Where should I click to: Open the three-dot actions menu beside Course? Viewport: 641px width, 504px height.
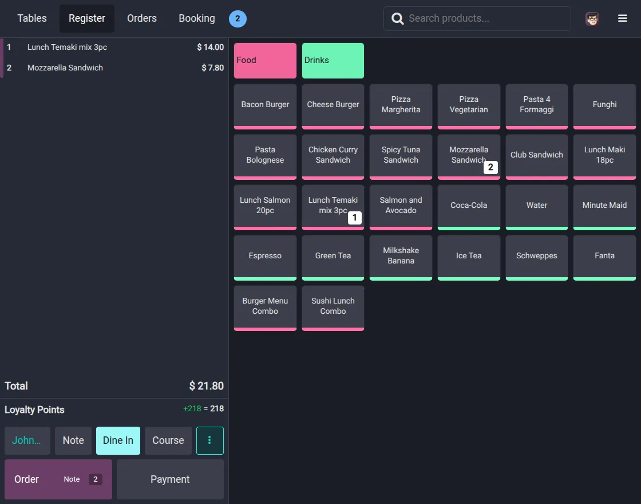209,440
